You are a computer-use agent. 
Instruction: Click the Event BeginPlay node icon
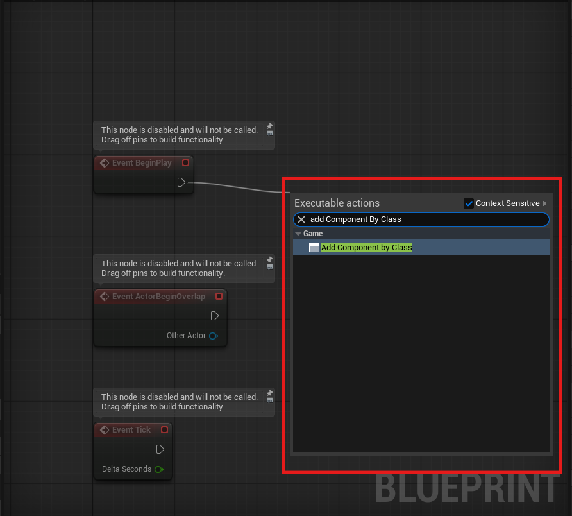(105, 163)
